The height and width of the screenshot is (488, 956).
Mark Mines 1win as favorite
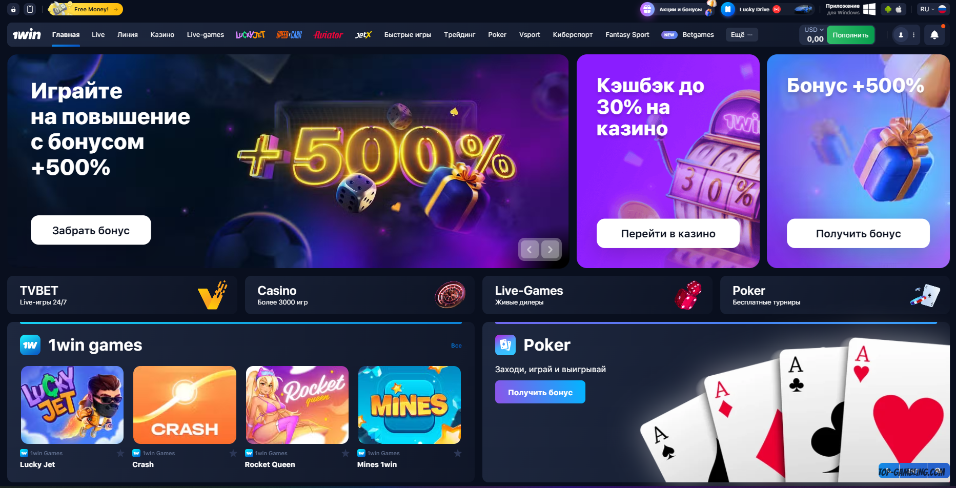point(458,453)
